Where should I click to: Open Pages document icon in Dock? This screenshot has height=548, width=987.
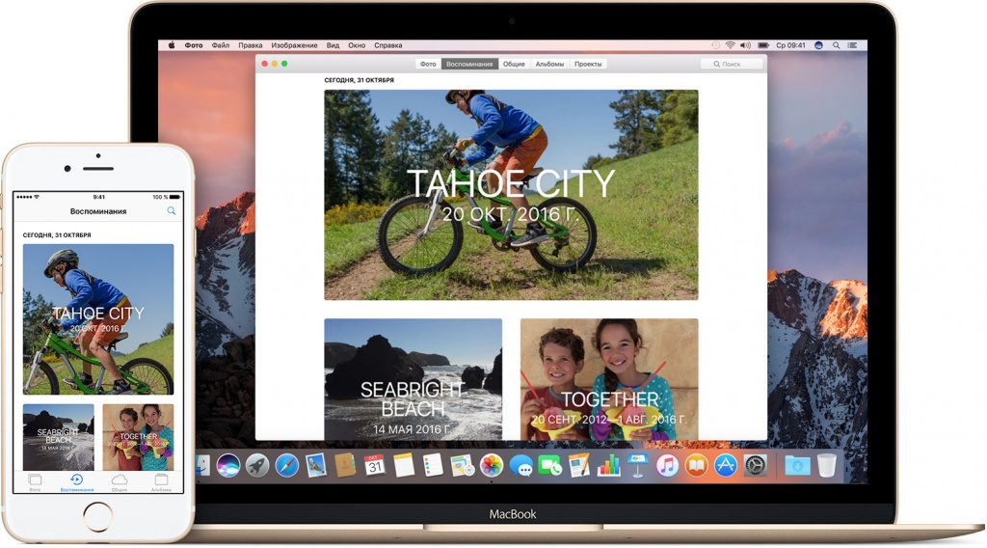click(579, 466)
